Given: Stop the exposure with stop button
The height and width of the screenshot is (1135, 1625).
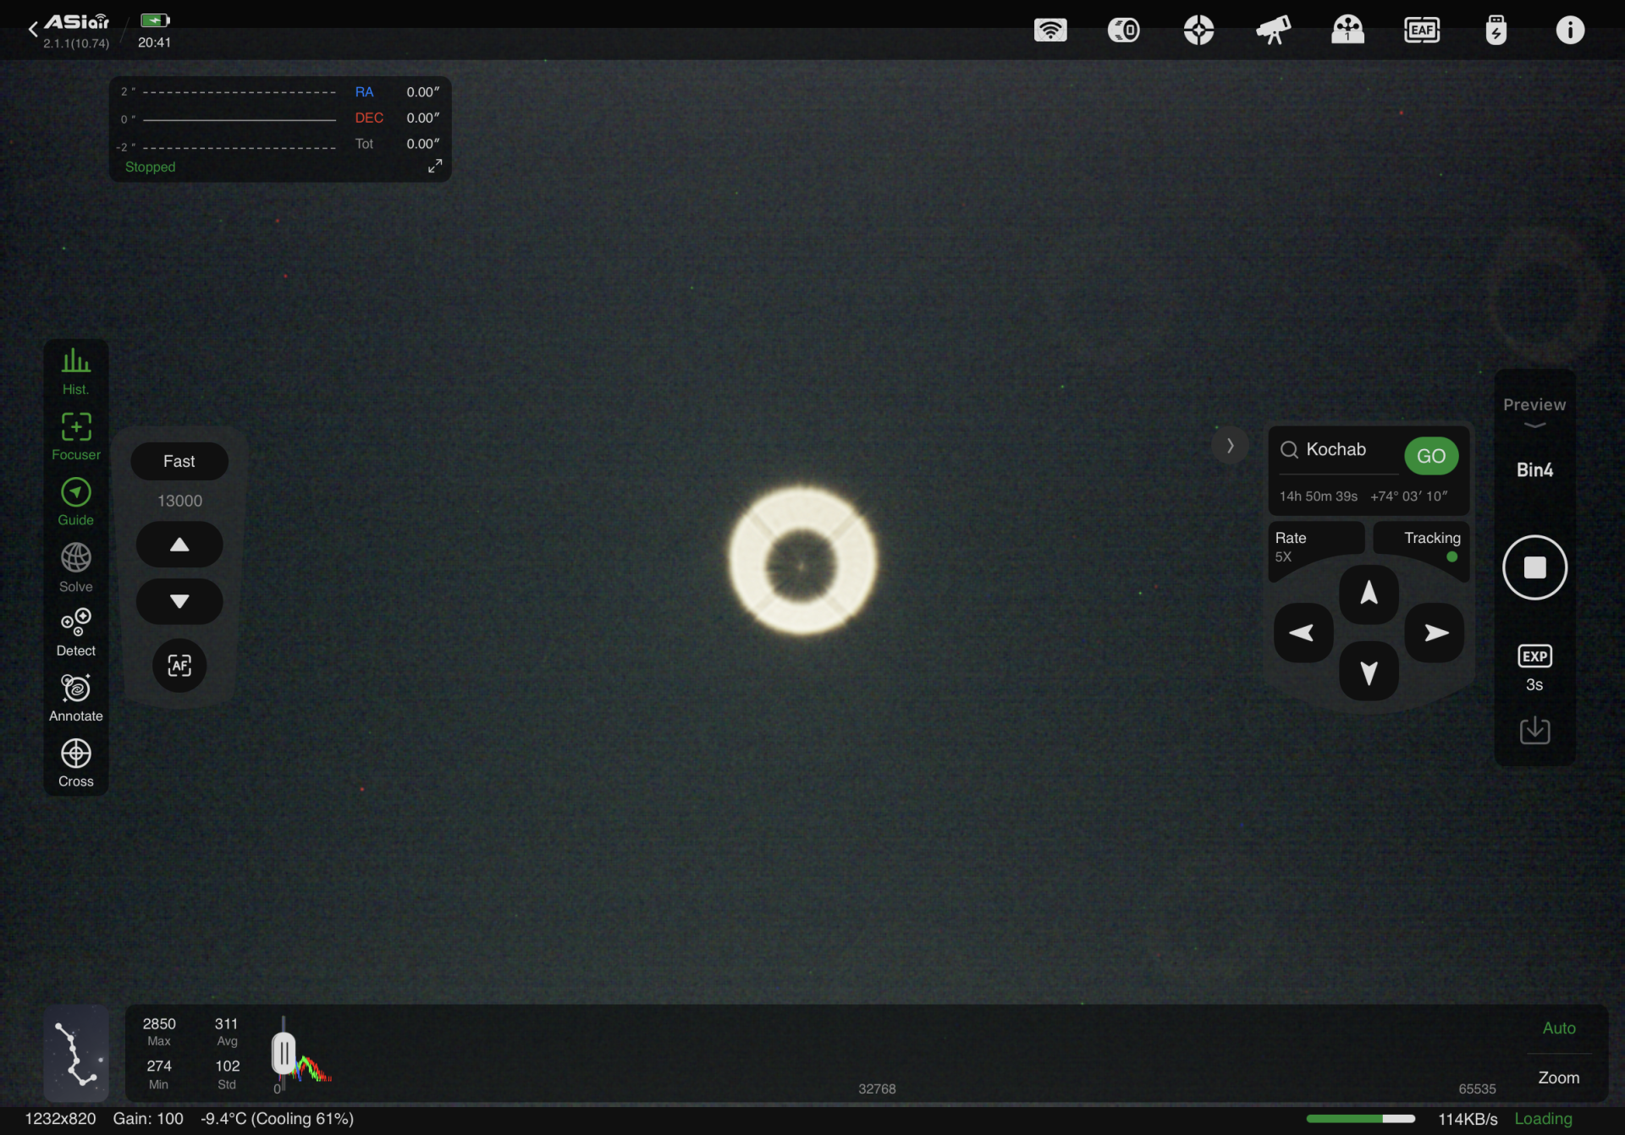Looking at the screenshot, I should coord(1534,567).
